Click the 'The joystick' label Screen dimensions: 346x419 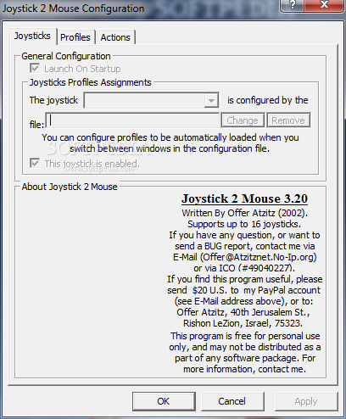(x=53, y=100)
